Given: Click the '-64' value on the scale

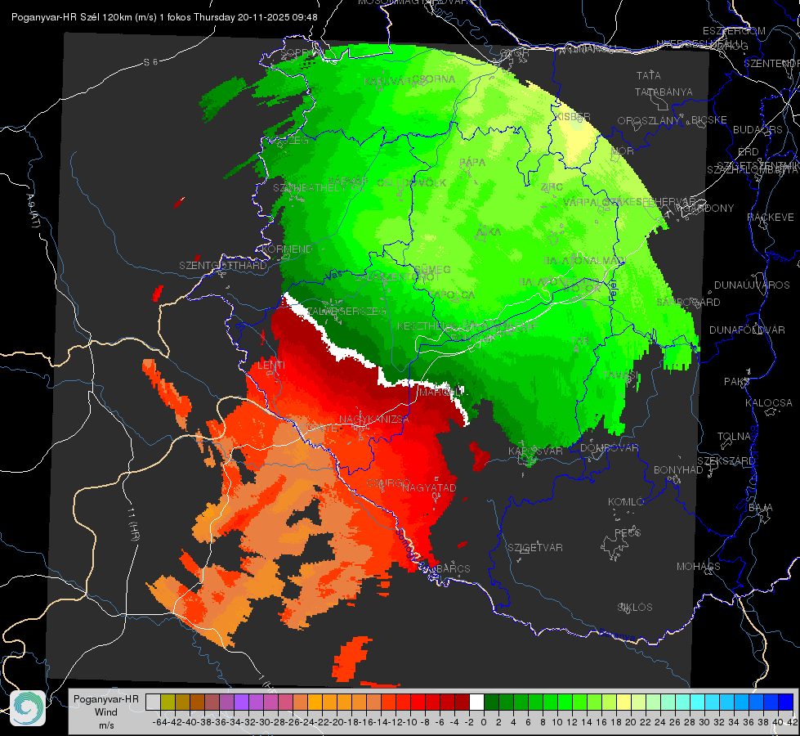Looking at the screenshot, I should coord(160,722).
